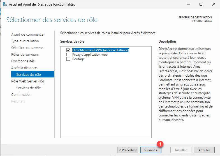Open Type d'installation step

25,41
